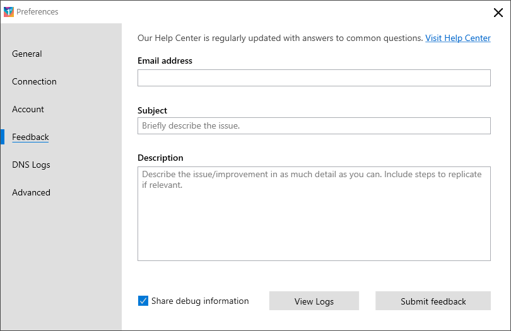Open View Logs
Viewport: 511px width, 331px height.
[x=314, y=301]
